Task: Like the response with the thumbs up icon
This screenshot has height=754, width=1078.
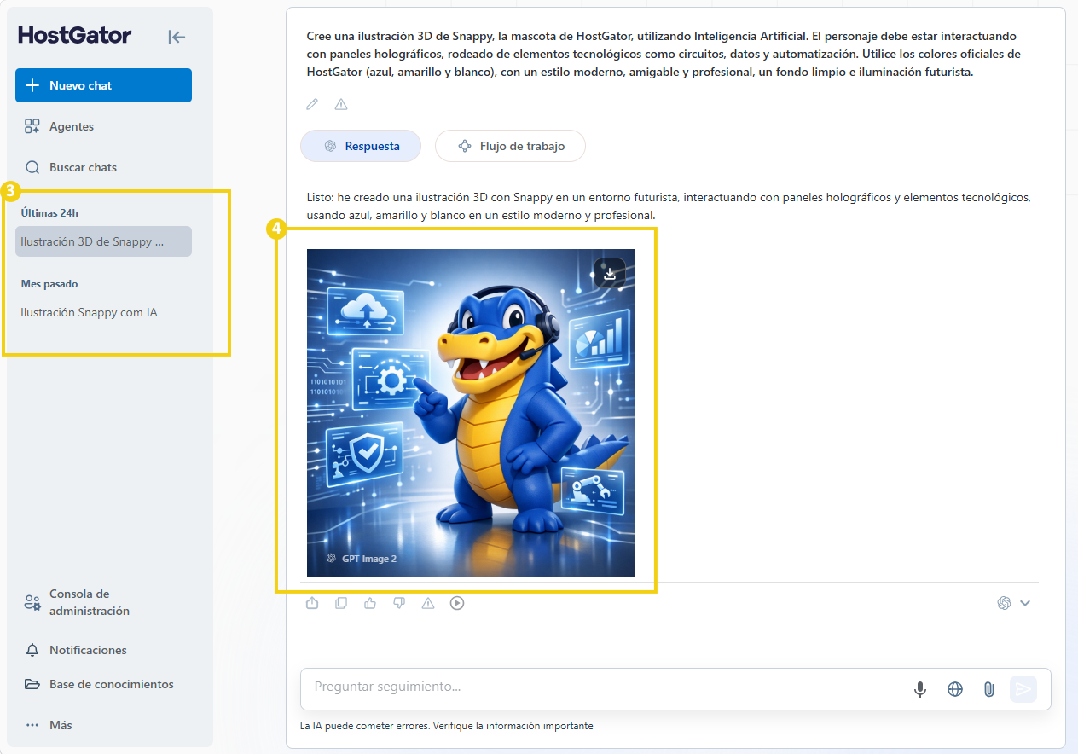Action: coord(370,603)
